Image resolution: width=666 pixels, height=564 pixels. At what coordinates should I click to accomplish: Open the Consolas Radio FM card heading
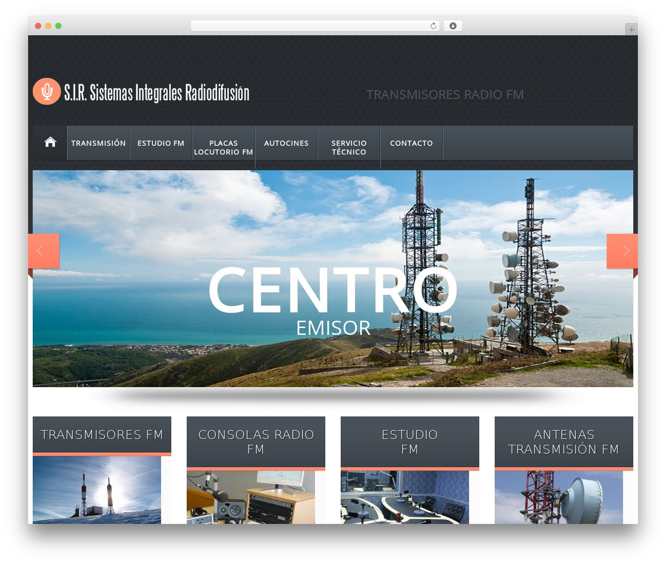(x=256, y=442)
